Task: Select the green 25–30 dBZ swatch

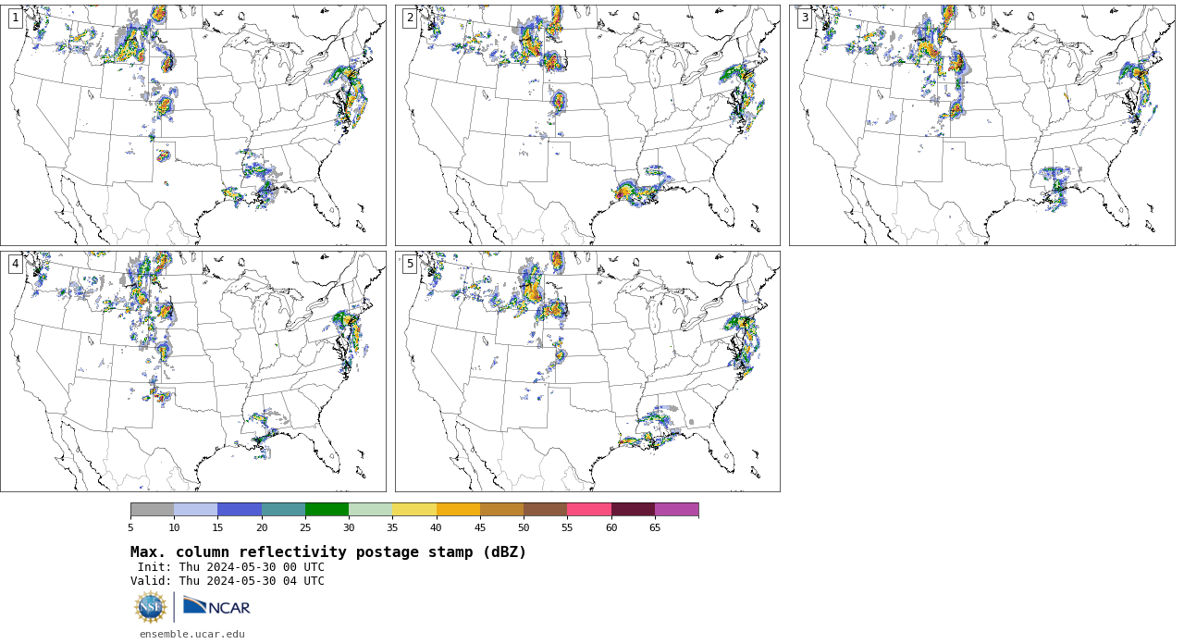Action: click(x=327, y=509)
